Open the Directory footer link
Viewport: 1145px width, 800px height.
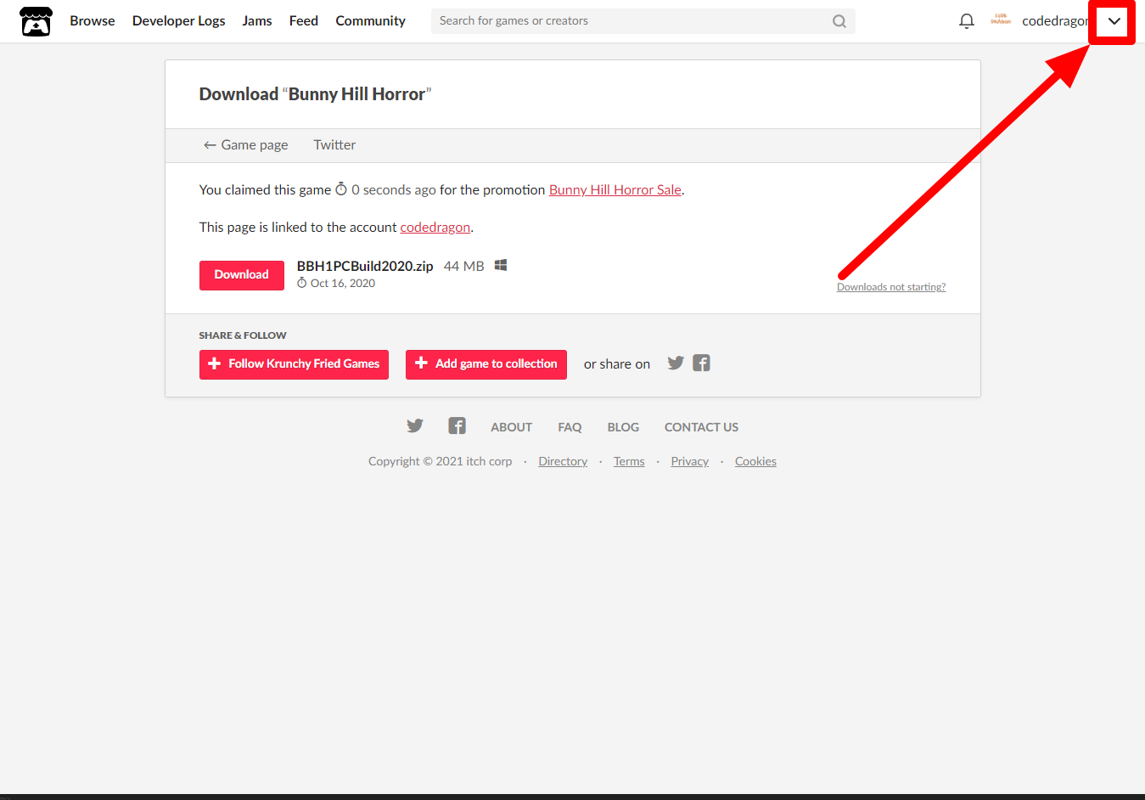click(563, 462)
